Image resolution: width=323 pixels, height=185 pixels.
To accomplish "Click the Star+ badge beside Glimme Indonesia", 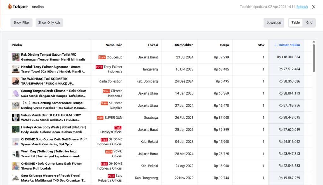I will (106, 91).
